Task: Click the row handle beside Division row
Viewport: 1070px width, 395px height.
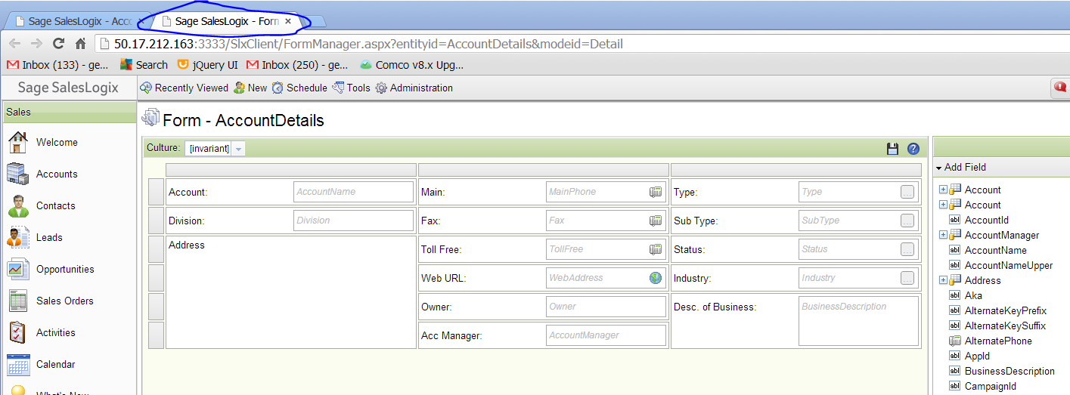Action: click(156, 221)
